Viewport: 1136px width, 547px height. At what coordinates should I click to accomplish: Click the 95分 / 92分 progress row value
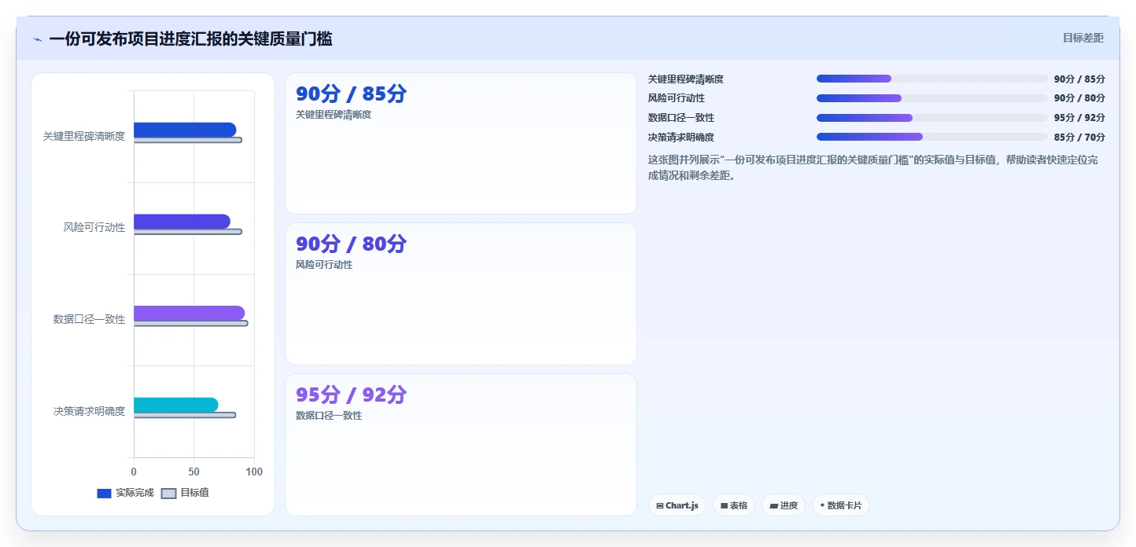(1079, 118)
